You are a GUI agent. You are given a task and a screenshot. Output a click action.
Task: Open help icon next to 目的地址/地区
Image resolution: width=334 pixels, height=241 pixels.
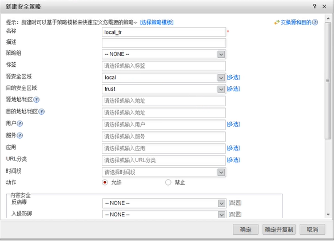pyautogui.click(x=42, y=111)
